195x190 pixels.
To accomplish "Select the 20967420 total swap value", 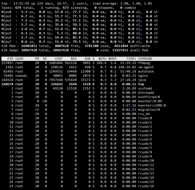I will coord(29,50).
